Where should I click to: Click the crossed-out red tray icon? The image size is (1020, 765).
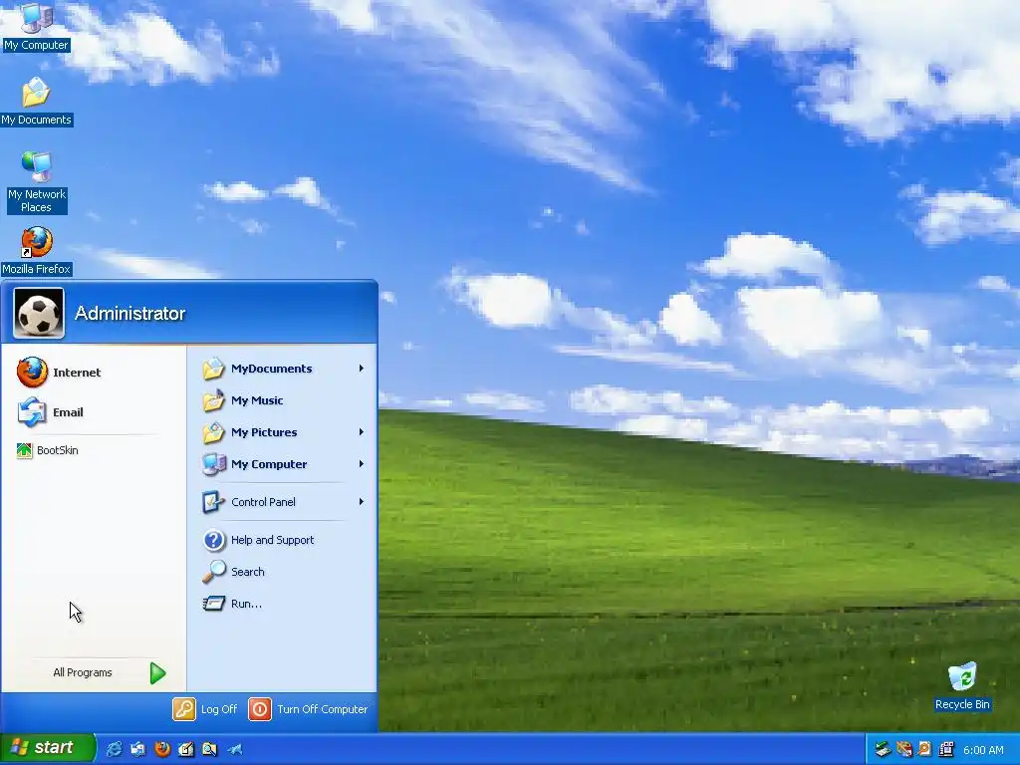coord(904,749)
